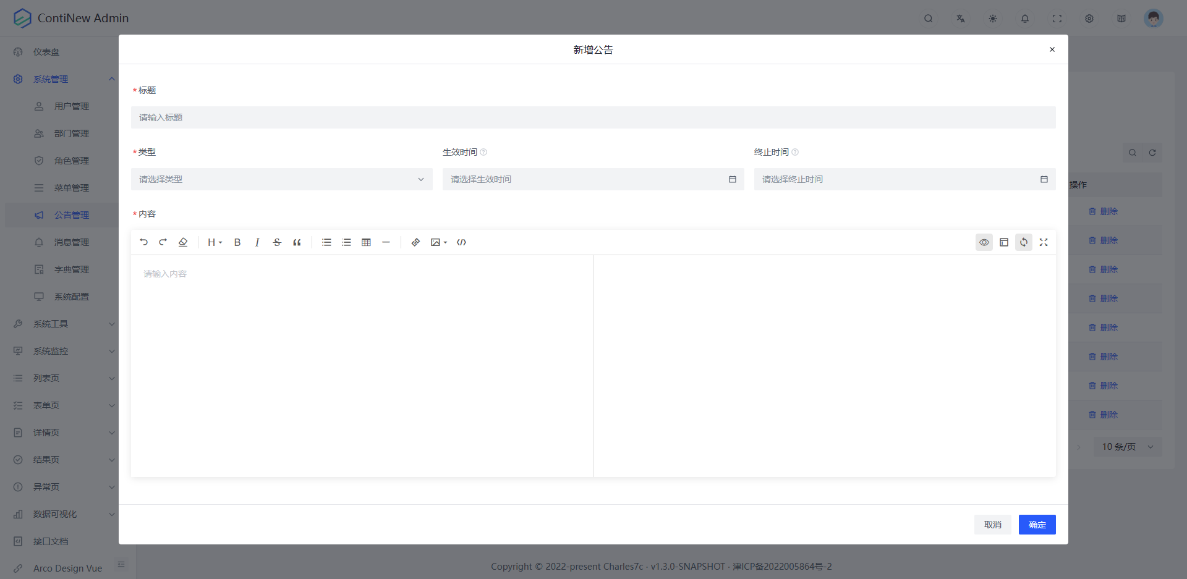
Task: Open the image insert dropdown
Action: point(438,242)
